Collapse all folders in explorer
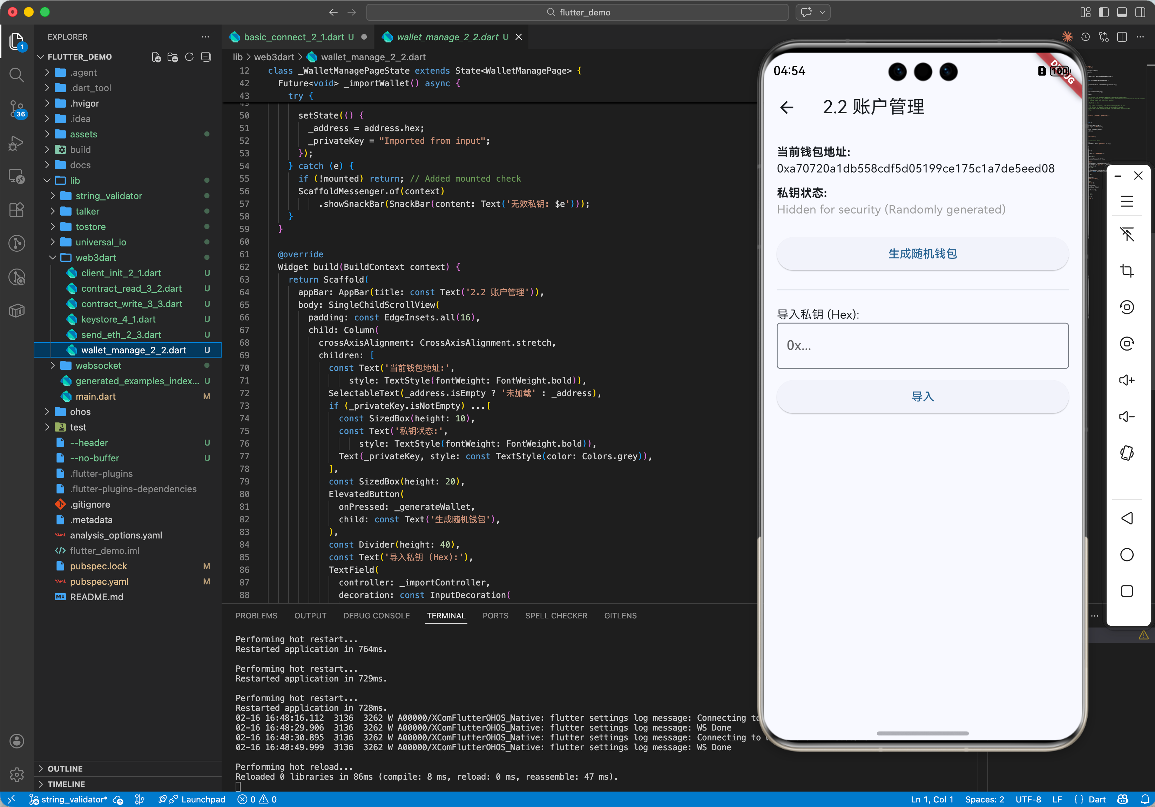Image resolution: width=1155 pixels, height=807 pixels. tap(206, 57)
